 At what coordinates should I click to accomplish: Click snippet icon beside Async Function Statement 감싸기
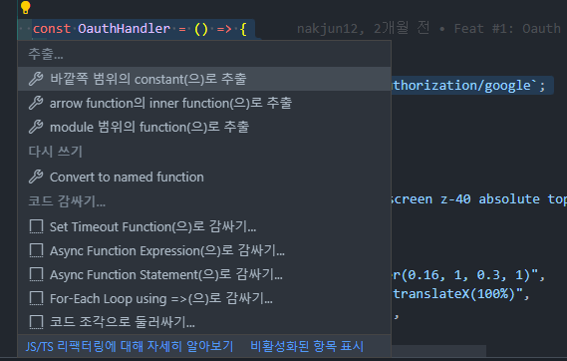[36, 274]
